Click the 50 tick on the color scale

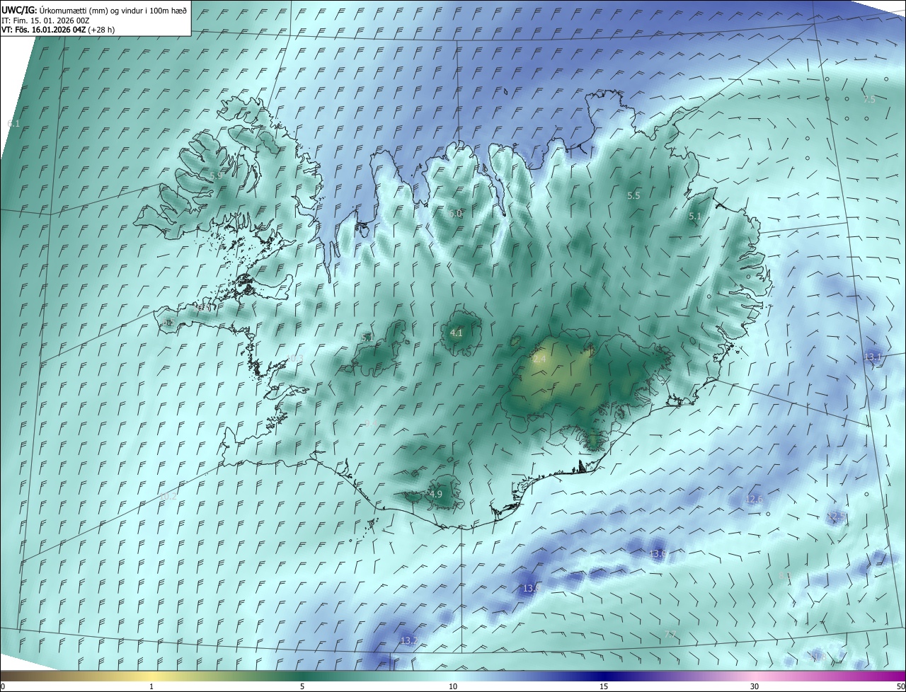point(900,686)
